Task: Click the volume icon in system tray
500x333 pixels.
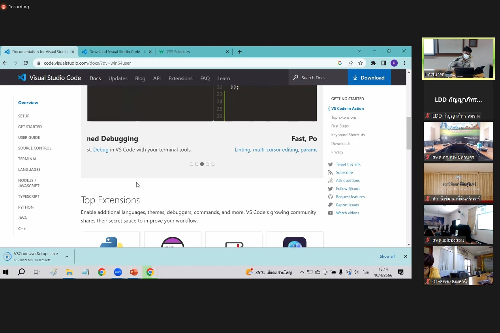Action: [356, 272]
